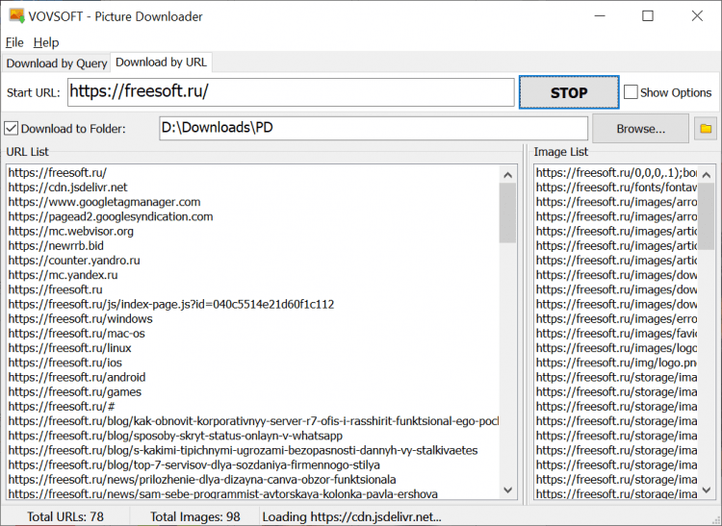722x526 pixels.
Task: Click Total Images: 98 in status bar
Action: coord(195,516)
